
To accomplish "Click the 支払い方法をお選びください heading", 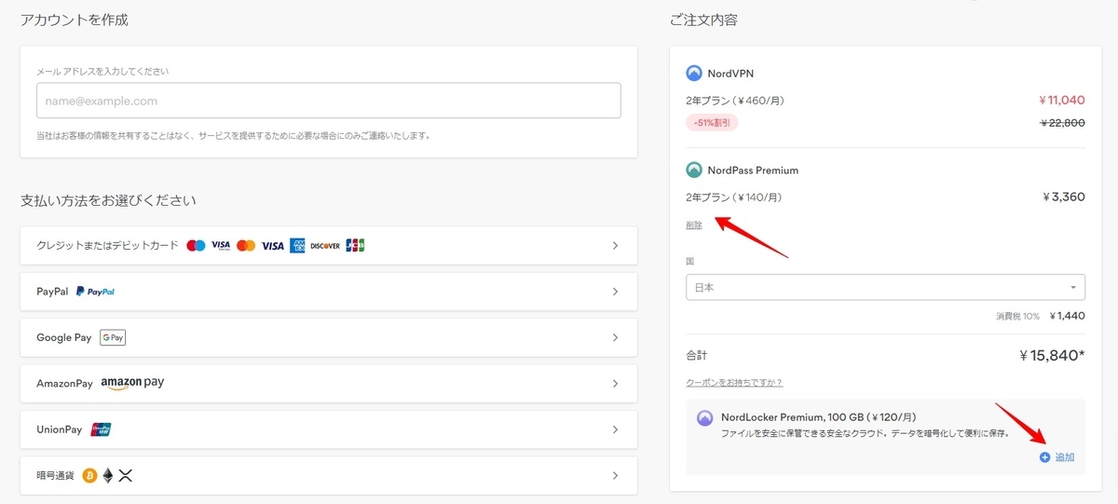I will [108, 200].
